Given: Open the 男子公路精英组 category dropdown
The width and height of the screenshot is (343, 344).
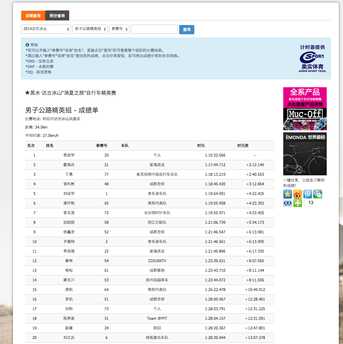Looking at the screenshot, I should point(90,29).
